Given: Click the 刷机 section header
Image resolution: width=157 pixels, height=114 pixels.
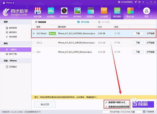Looking at the screenshot, I should pyautogui.click(x=16, y=44).
